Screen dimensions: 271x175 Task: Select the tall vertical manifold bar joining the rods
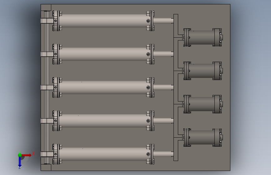tap(176, 87)
